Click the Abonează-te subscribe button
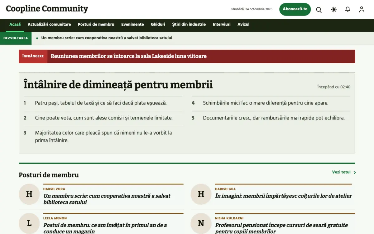 295,9
